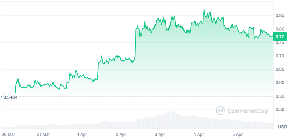Click the 0.60 price axis label
Image resolution: width=289 pixels, height=137 pixels.
279,83
